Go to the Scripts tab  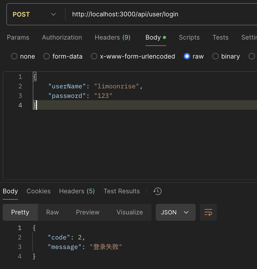[189, 37]
